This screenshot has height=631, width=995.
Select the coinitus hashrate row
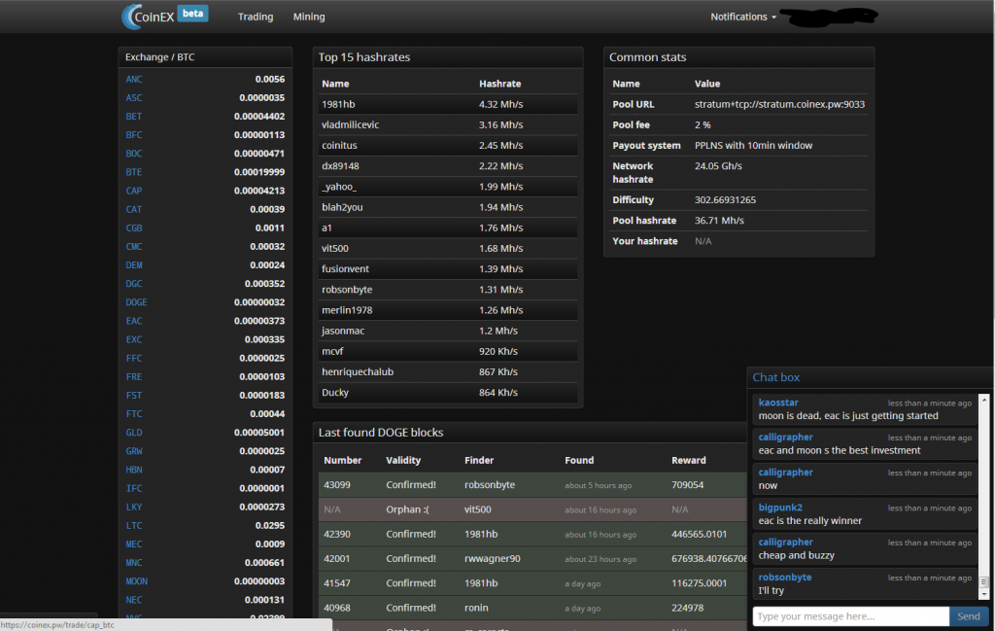(x=448, y=146)
